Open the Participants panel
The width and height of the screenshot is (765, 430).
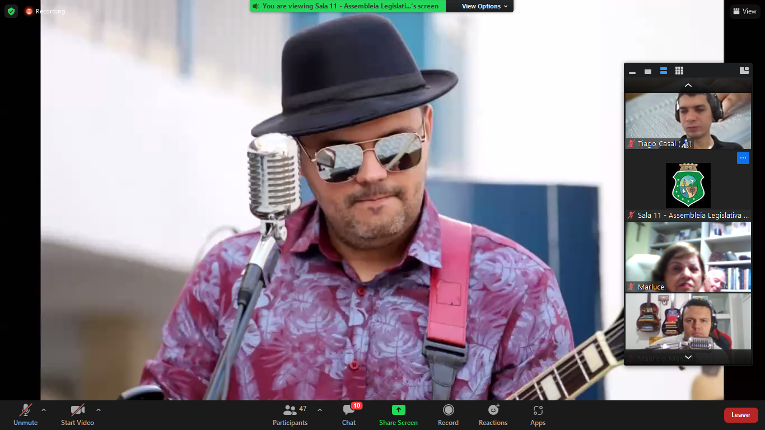[x=290, y=415]
